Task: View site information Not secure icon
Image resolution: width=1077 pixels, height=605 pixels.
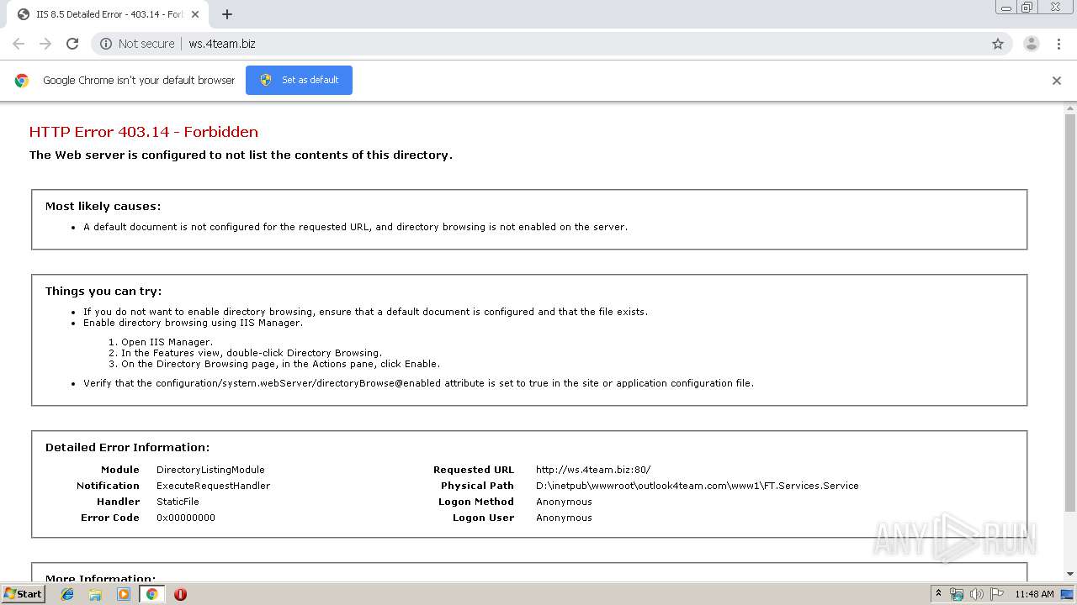Action: [106, 44]
